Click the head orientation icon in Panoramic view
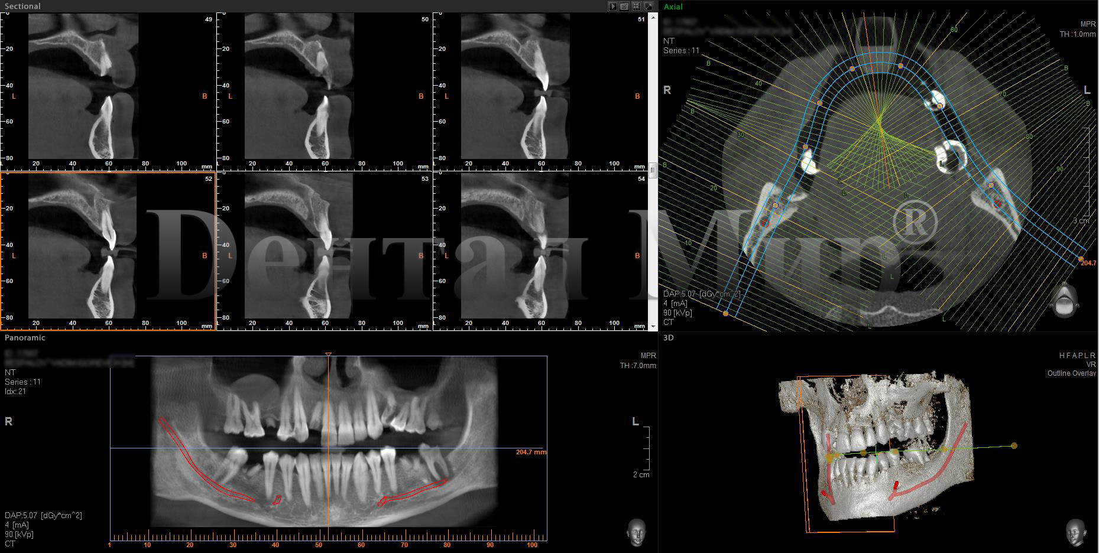Screen dimensions: 1099x553 click(636, 533)
